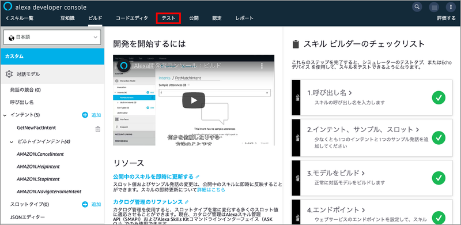Image resolution: width=461 pixels, height=225 pixels.
Task: Select AMAZON.NavigateHomeIntent
Action: tap(49, 192)
